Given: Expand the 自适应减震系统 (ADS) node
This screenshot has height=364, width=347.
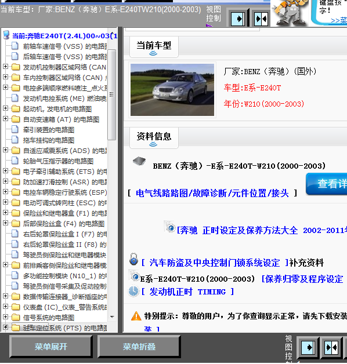Looking at the screenshot, I should click(5, 150).
